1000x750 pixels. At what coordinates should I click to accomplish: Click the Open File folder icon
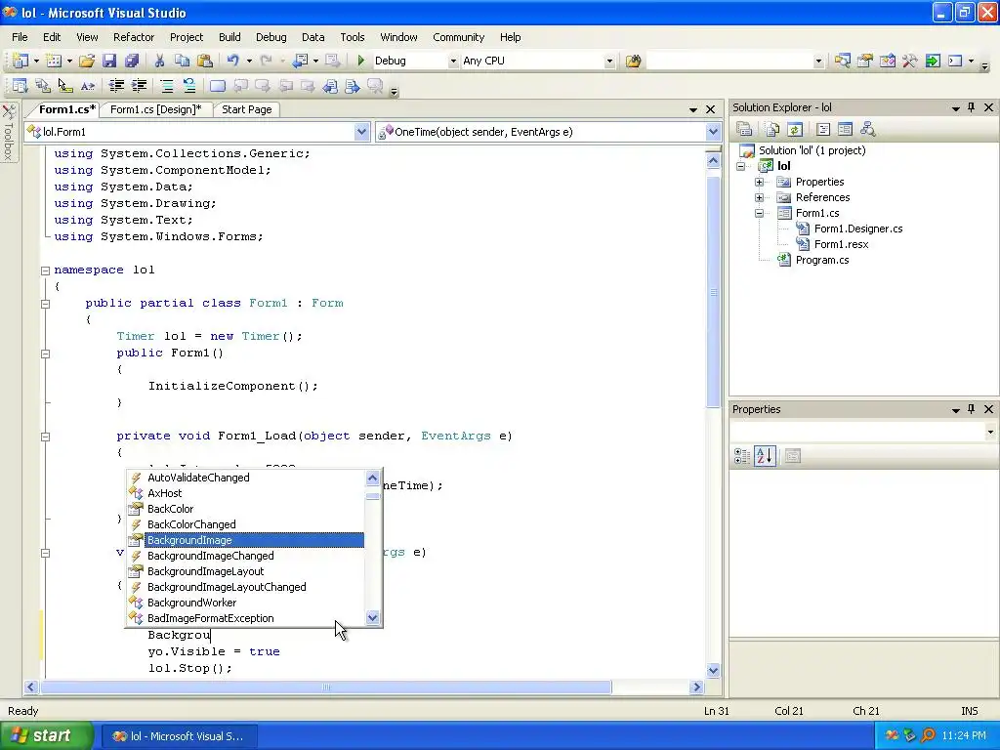(87, 61)
